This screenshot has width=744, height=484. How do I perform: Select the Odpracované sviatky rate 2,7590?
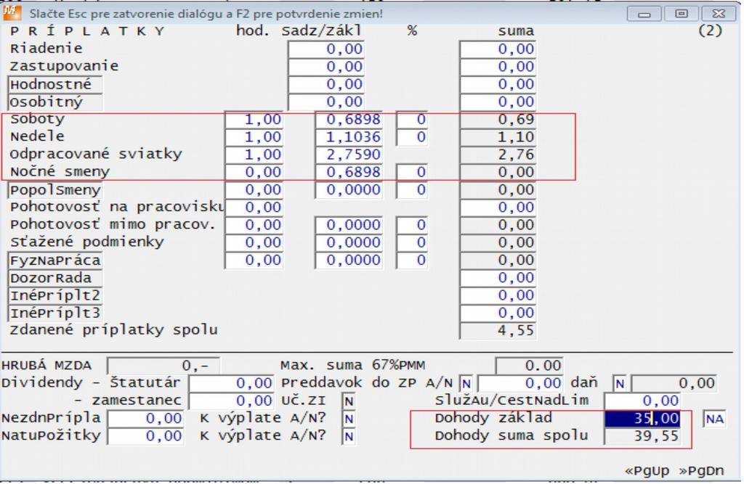click(349, 155)
